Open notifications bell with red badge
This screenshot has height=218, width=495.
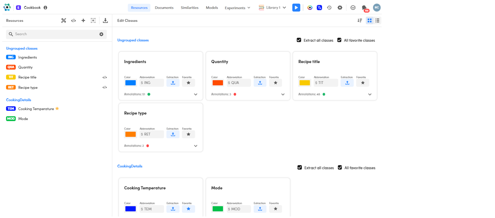(364, 8)
